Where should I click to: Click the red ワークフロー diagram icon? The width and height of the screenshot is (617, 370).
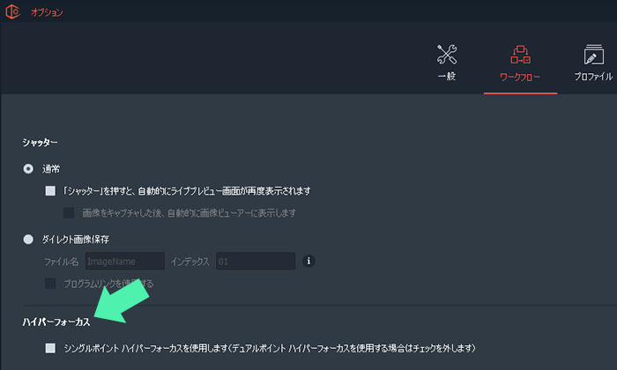(518, 55)
